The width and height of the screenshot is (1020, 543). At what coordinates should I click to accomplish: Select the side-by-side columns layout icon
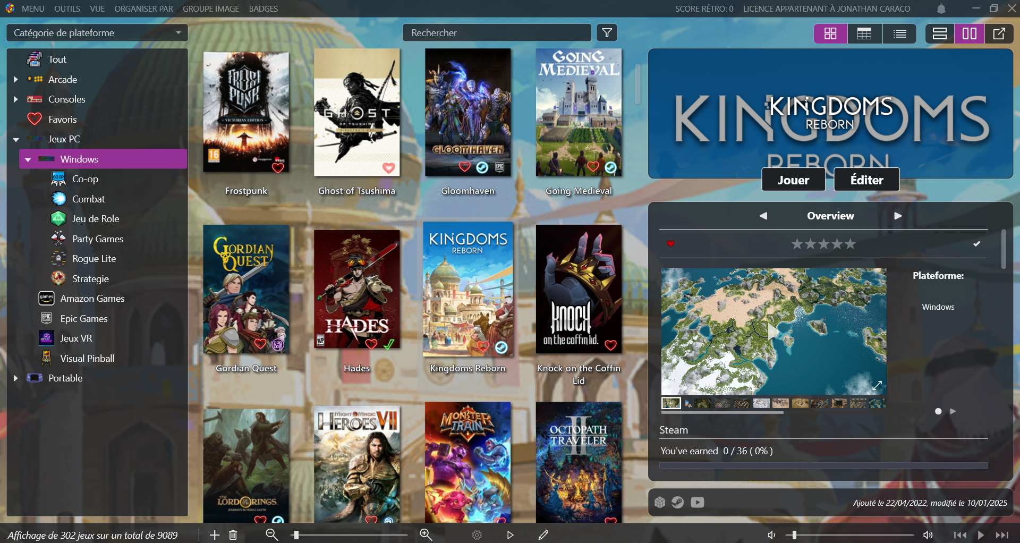tap(970, 33)
